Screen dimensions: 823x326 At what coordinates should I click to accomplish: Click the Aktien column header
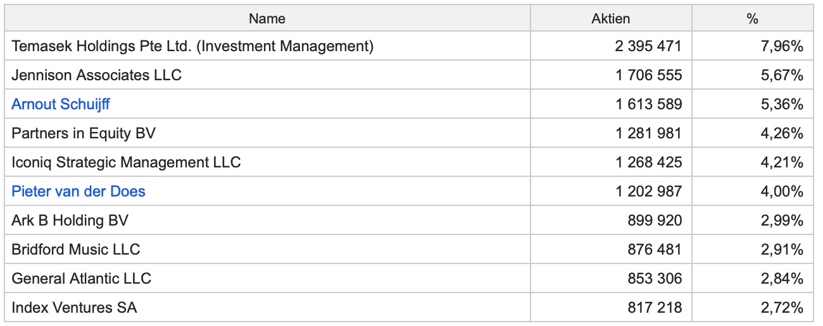[610, 18]
